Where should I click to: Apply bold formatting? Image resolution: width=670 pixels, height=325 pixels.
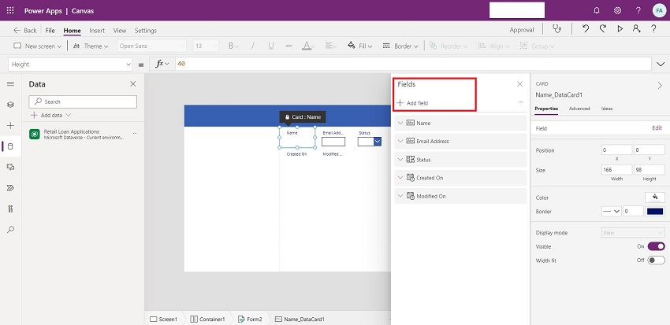click(231, 46)
